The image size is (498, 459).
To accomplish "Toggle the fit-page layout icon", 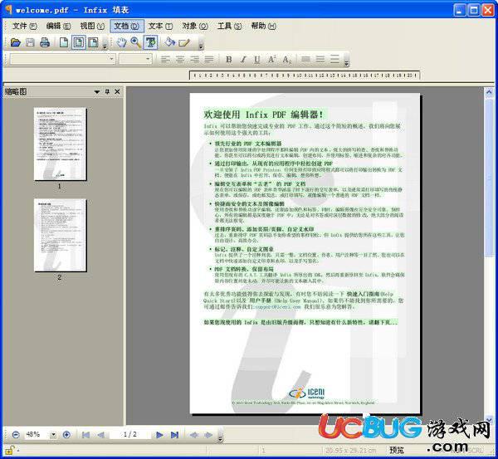I will [x=79, y=42].
